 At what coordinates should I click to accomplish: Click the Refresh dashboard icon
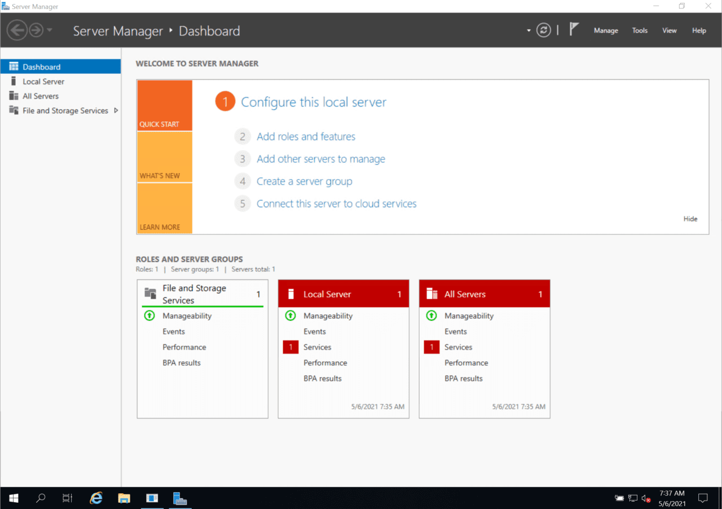(x=543, y=30)
